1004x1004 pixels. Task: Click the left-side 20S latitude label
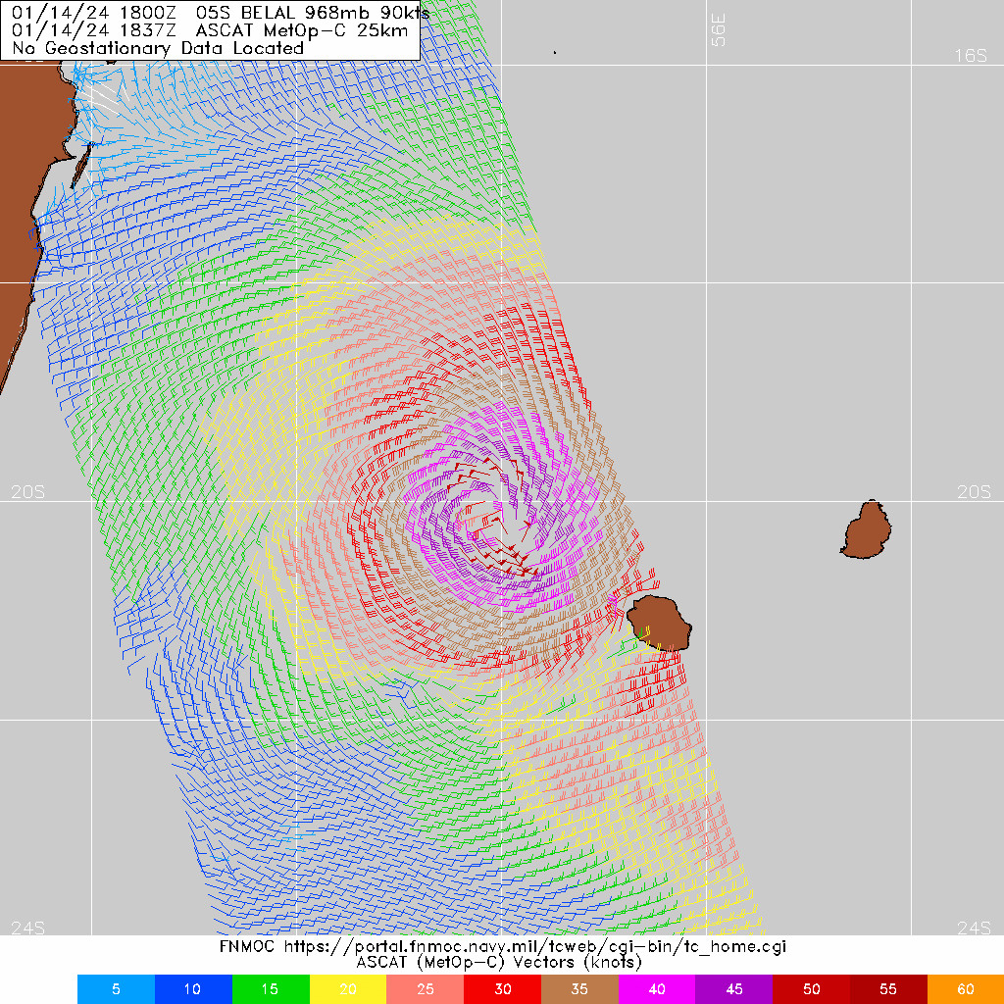coord(28,492)
